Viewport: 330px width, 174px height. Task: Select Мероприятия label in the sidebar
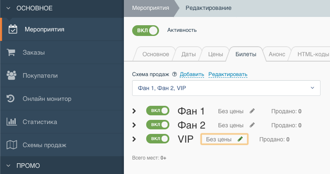45,29
